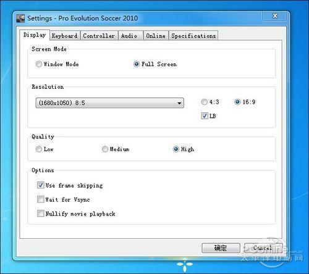Click the Cancel button
This screenshot has width=309, height=274.
pos(263,248)
